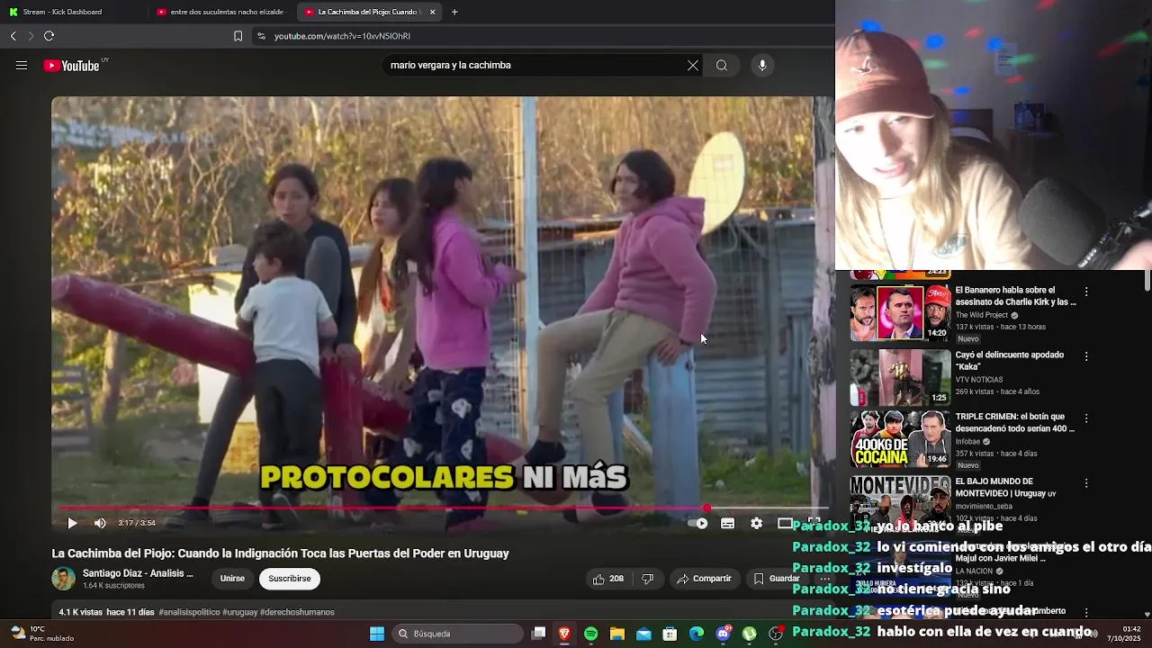Open TRIPLE CRIMEN video title

click(x=1015, y=422)
